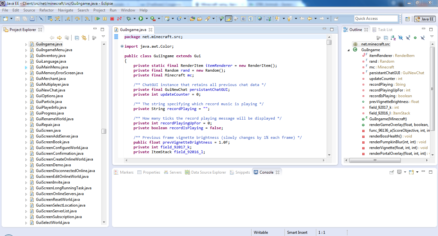The height and width of the screenshot is (236, 438).
Task: Collapse all in Project Explorer toolbar
Action: pos(77,38)
